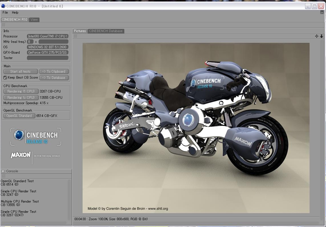326x227 pixels.
Task: Click the Console panel grip icon
Action: [3, 176]
